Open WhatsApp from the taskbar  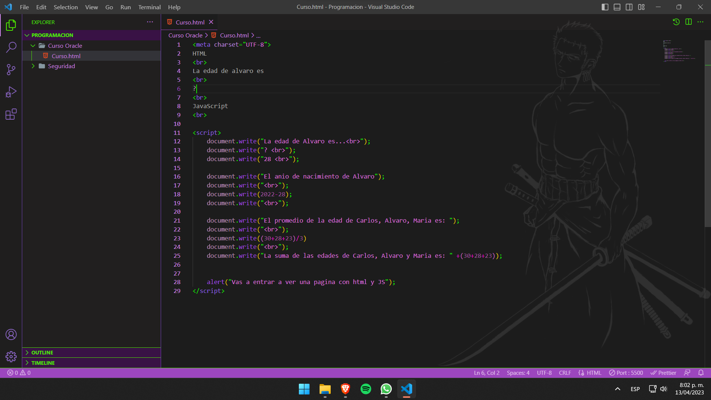pos(386,389)
